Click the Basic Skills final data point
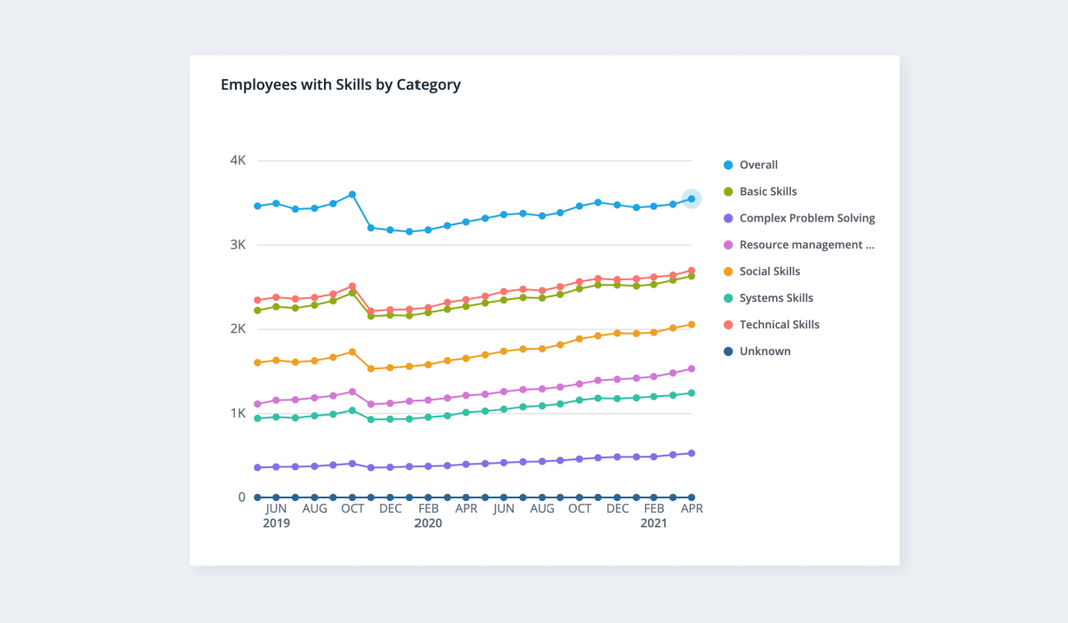1068x623 pixels. pyautogui.click(x=692, y=276)
